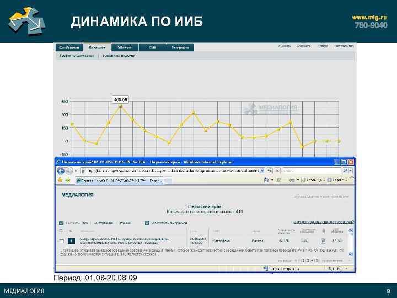Select the 'График по количеству' sub-tab
Image resolution: width=397 pixels, height=298 pixels.
(x=77, y=56)
